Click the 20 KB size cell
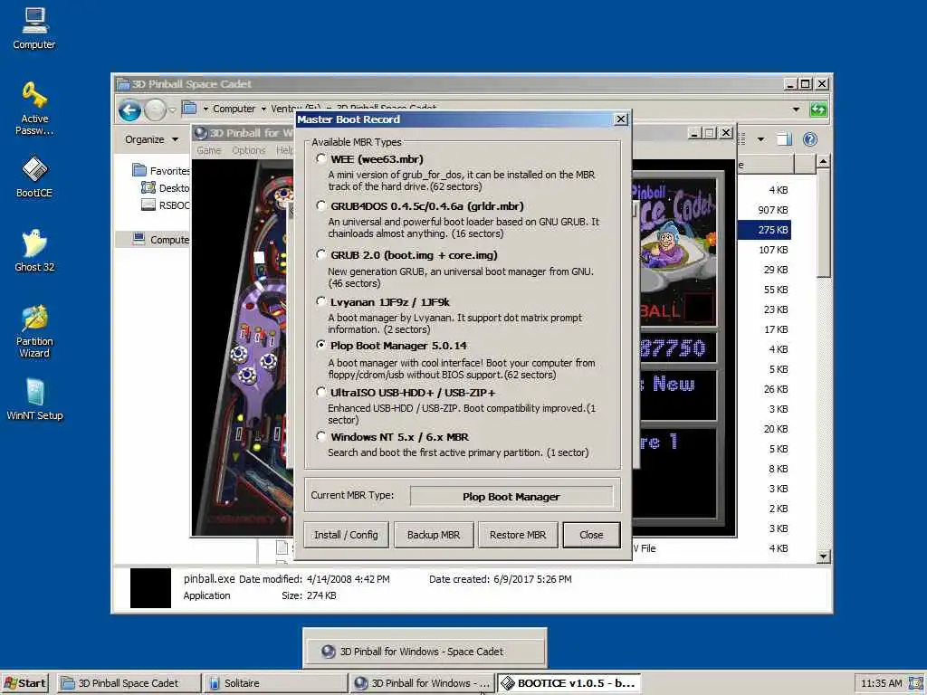The height and width of the screenshot is (695, 927). [x=776, y=428]
